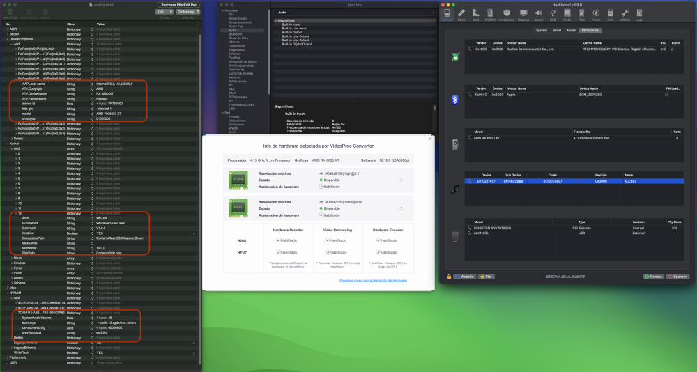Screen dimensions: 697x372
Task: Click the Website button in Hackintool
Action: click(464, 277)
